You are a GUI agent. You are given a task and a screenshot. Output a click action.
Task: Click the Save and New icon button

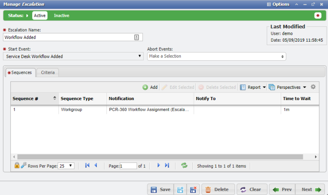(180, 189)
